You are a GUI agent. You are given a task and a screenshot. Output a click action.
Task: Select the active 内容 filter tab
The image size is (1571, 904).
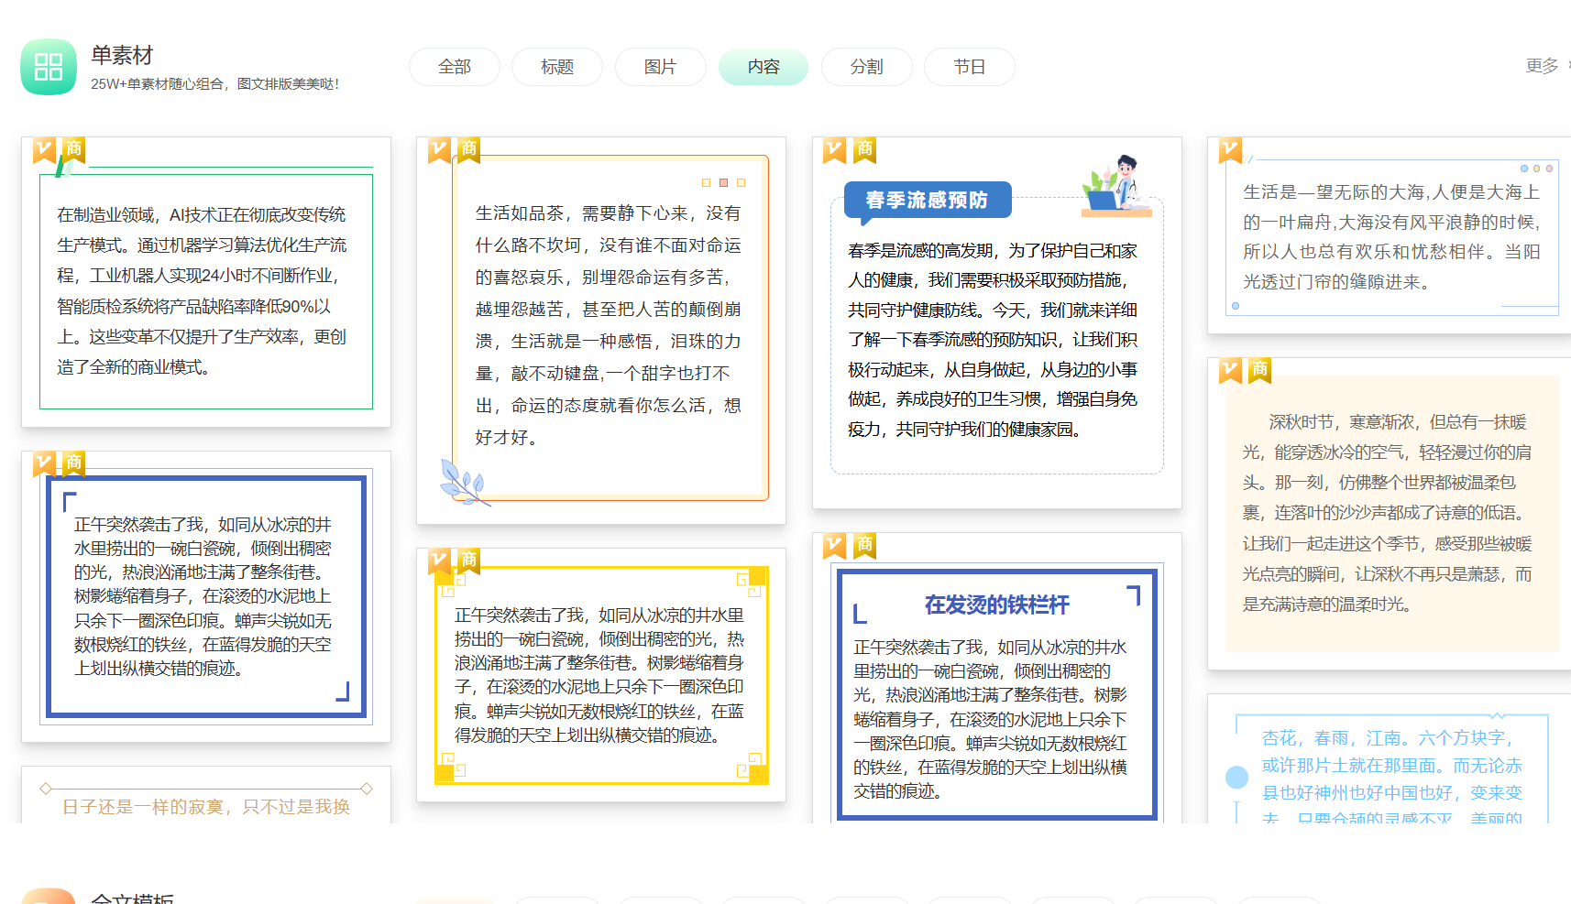(764, 67)
